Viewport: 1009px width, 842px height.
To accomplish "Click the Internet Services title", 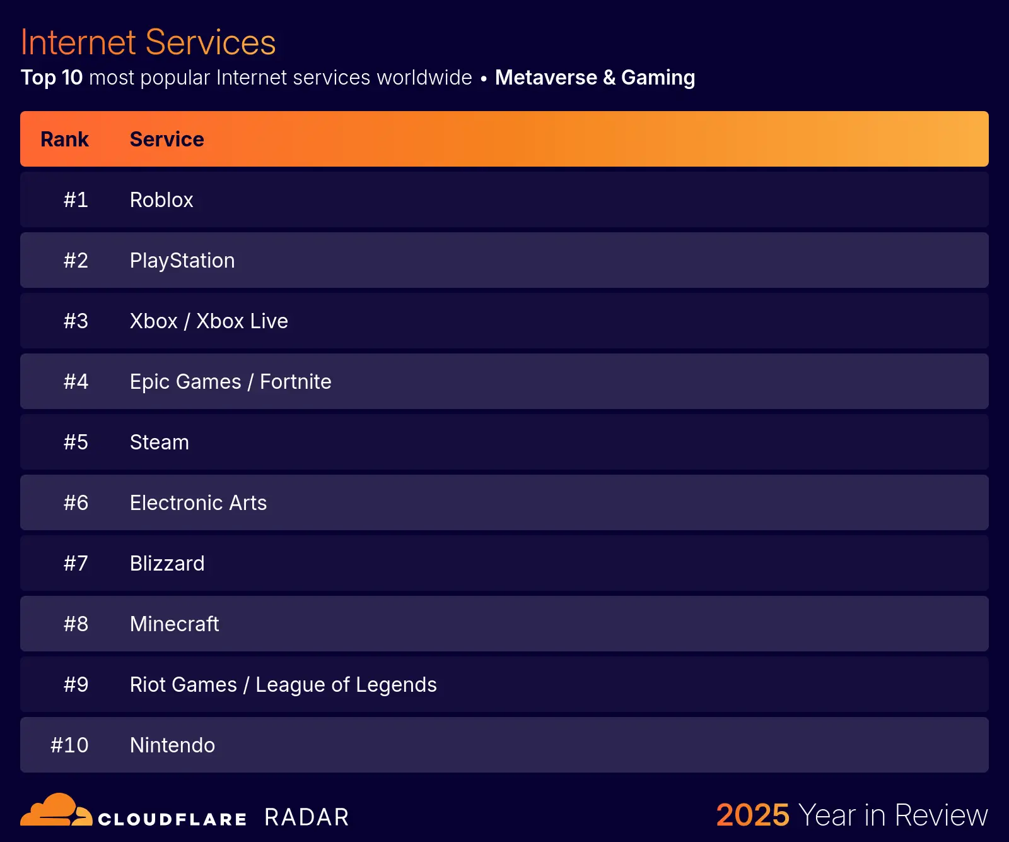I will click(x=148, y=42).
